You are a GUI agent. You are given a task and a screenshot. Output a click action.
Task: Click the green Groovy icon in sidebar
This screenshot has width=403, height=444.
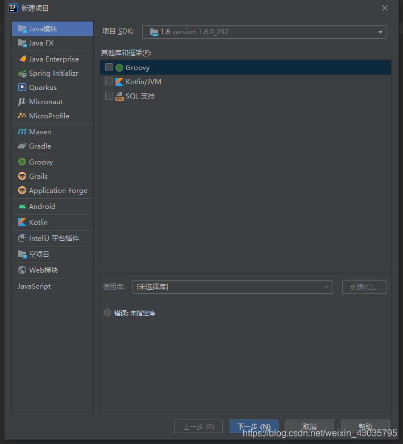(22, 162)
